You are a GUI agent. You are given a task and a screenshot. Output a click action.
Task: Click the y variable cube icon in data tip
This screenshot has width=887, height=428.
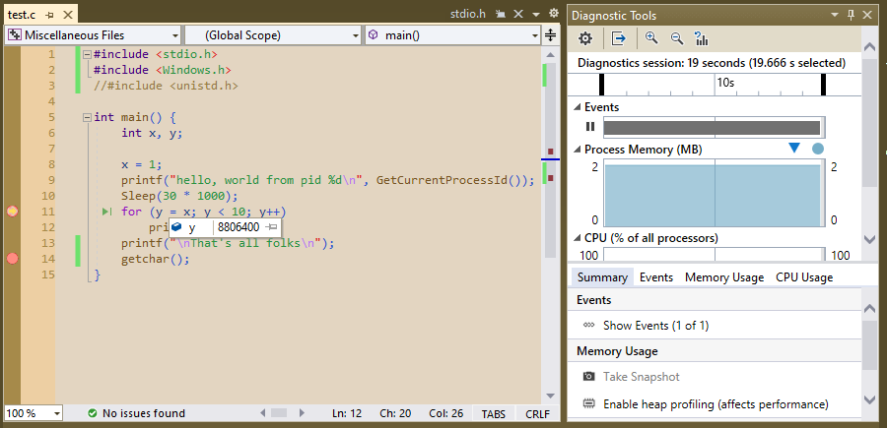tap(176, 227)
